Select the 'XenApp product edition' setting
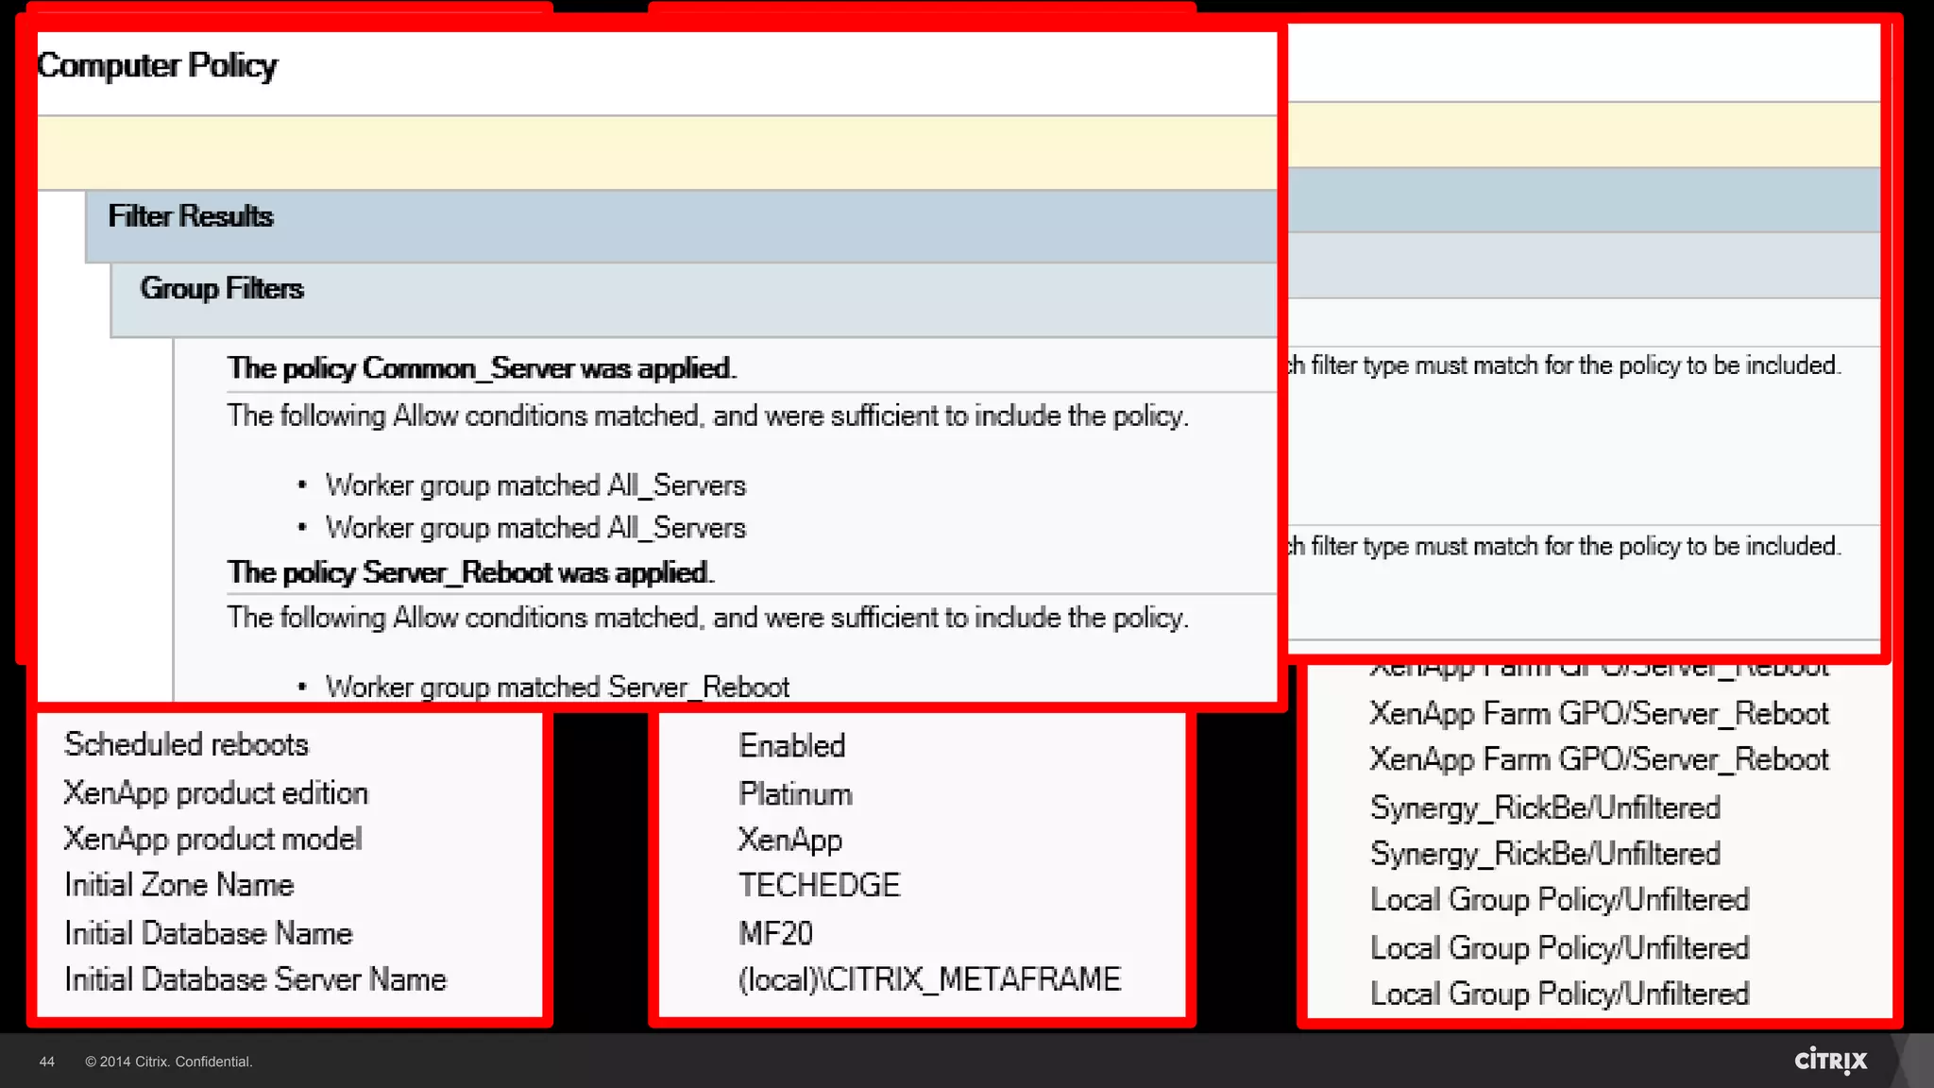The image size is (1934, 1088). point(215,792)
